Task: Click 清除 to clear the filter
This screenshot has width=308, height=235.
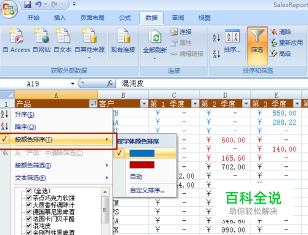Action: pos(281,32)
